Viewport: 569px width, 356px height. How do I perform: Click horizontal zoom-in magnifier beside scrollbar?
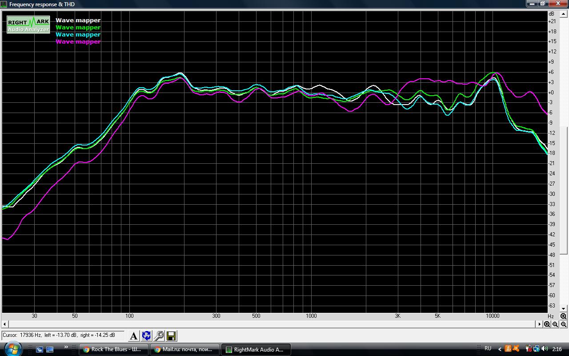tap(547, 324)
